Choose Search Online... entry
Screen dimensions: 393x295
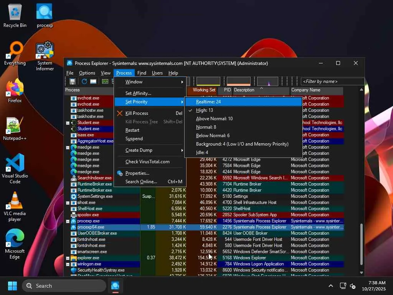click(150, 182)
